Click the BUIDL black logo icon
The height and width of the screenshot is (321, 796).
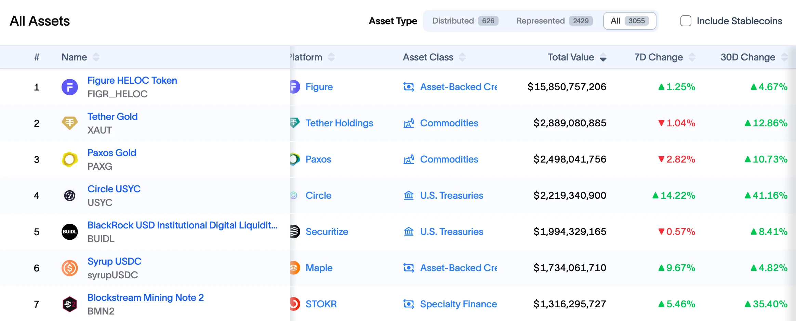point(70,232)
